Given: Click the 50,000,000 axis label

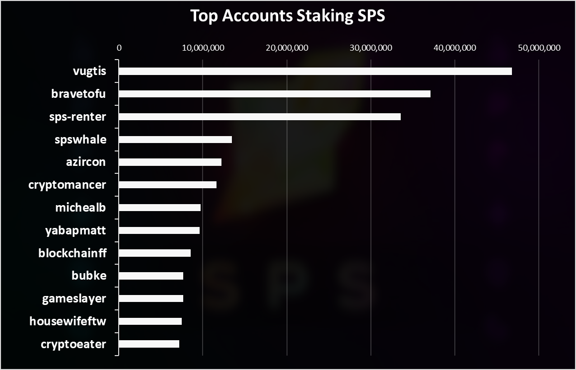Looking at the screenshot, I should point(539,48).
